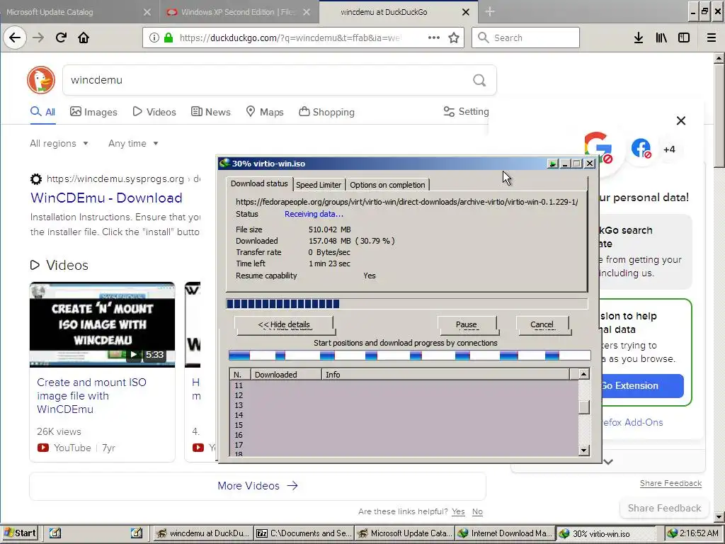Screen dimensions: 725x544
Task: Click the tray icon in download dialog title bar
Action: pos(552,164)
